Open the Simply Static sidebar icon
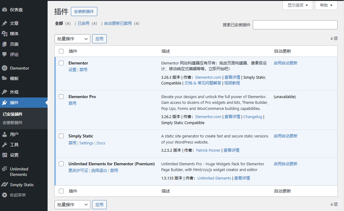 point(5,185)
